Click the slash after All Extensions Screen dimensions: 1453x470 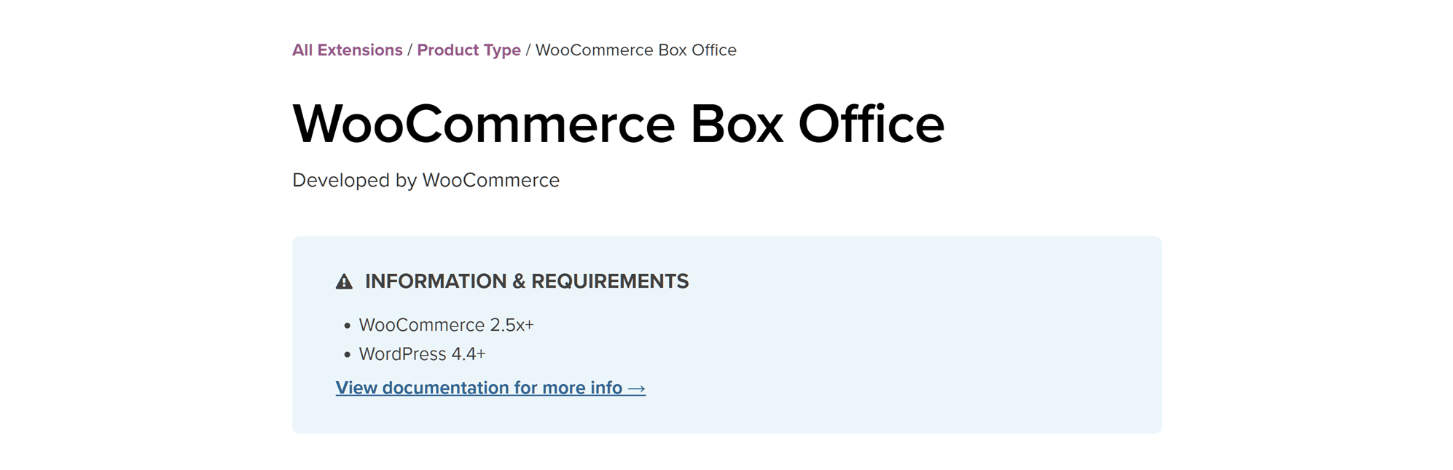pos(410,50)
